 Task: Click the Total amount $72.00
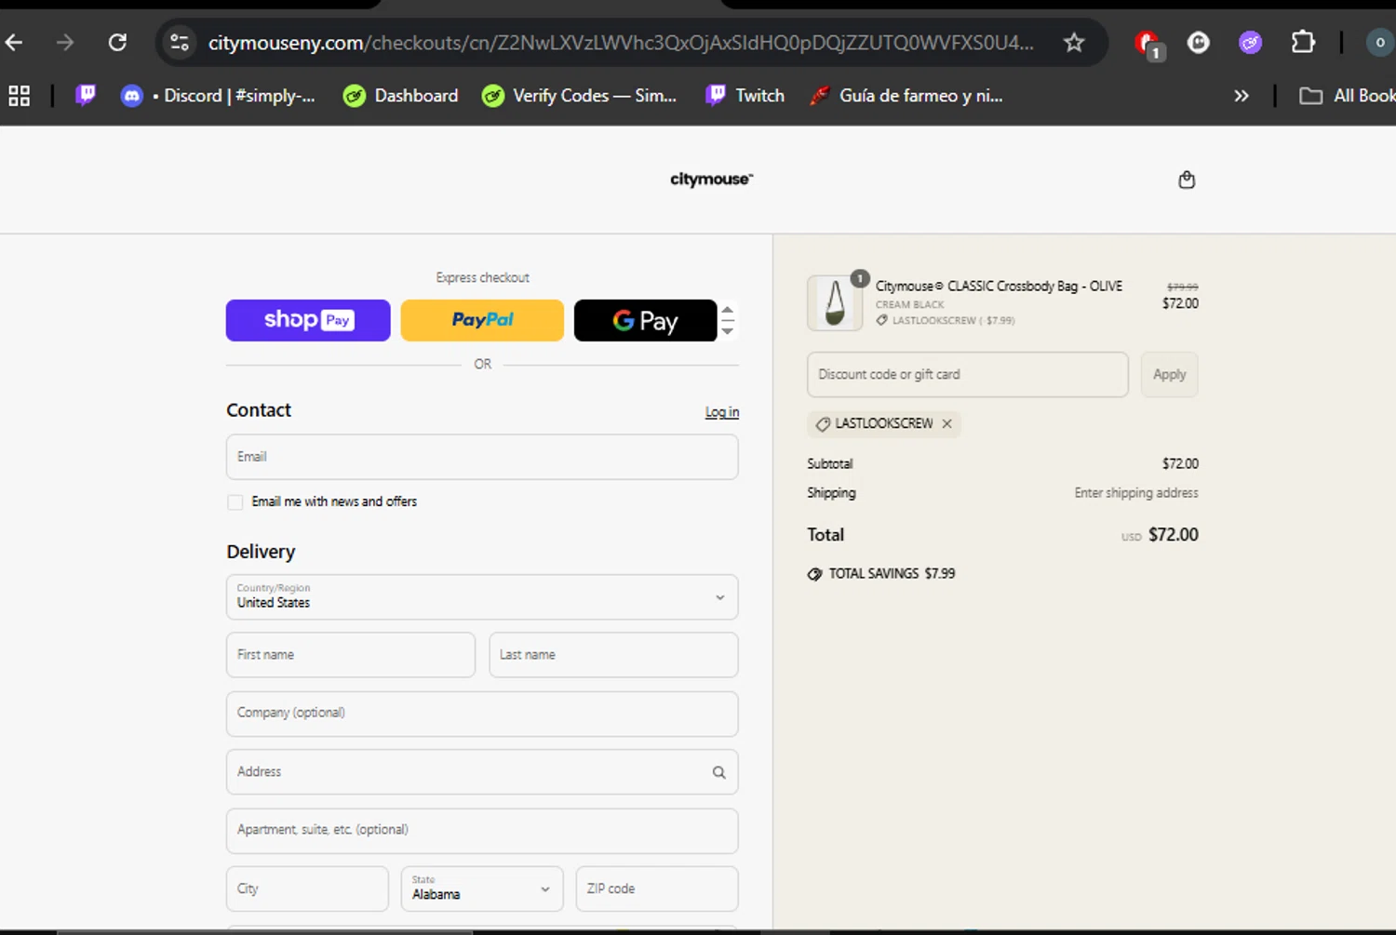[x=1174, y=535]
